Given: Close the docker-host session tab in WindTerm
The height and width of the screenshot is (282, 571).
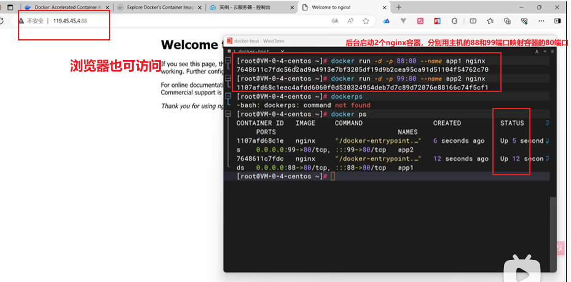Looking at the screenshot, I should click(282, 51).
